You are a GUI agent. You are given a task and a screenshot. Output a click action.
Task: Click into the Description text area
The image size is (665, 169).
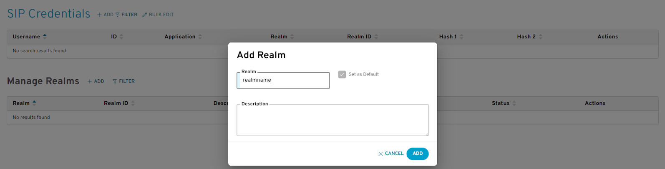(332, 120)
